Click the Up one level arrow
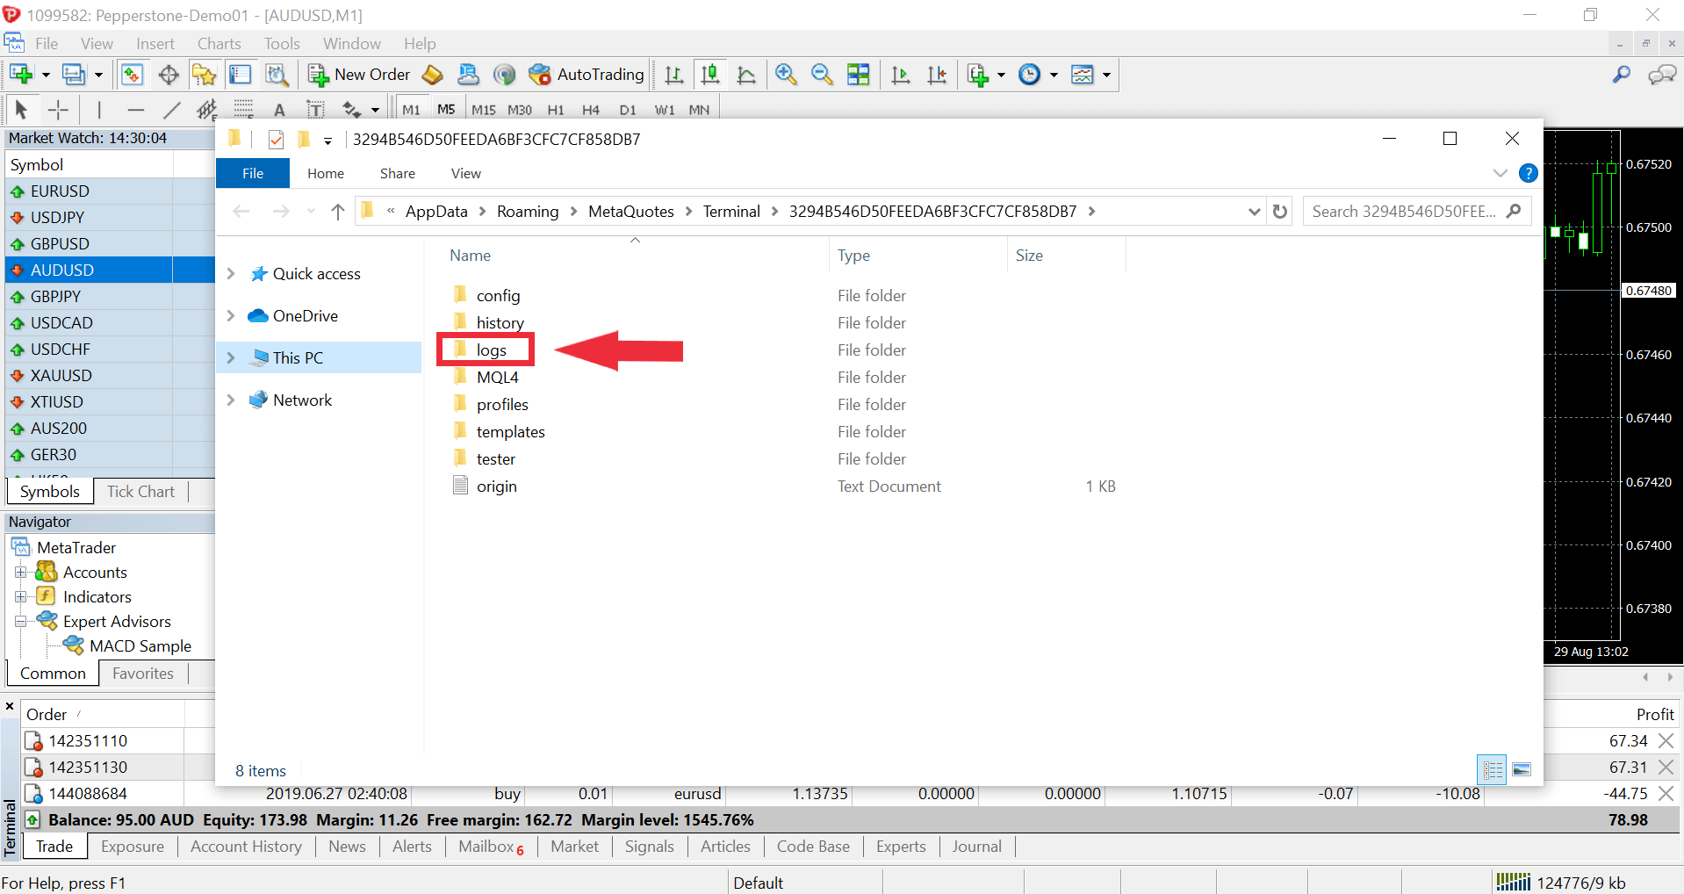 point(337,212)
